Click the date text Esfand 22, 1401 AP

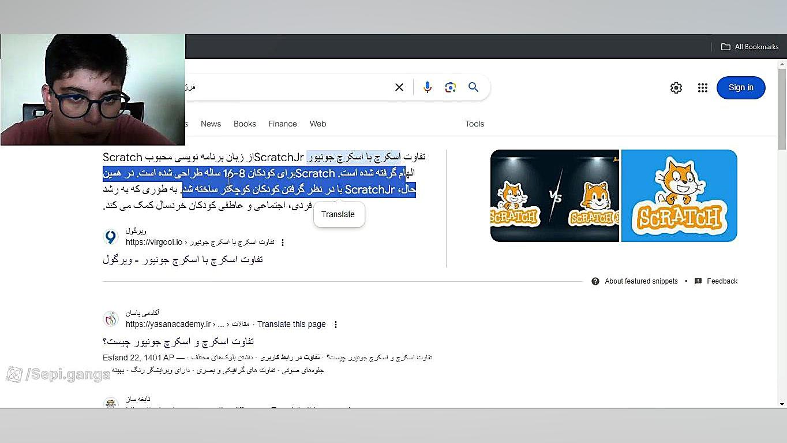pyautogui.click(x=138, y=358)
